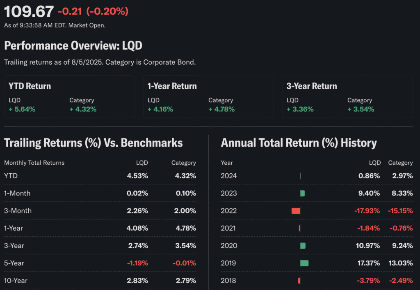Click Category 2024 return 2.97%
Image resolution: width=420 pixels, height=290 pixels.
coord(402,176)
